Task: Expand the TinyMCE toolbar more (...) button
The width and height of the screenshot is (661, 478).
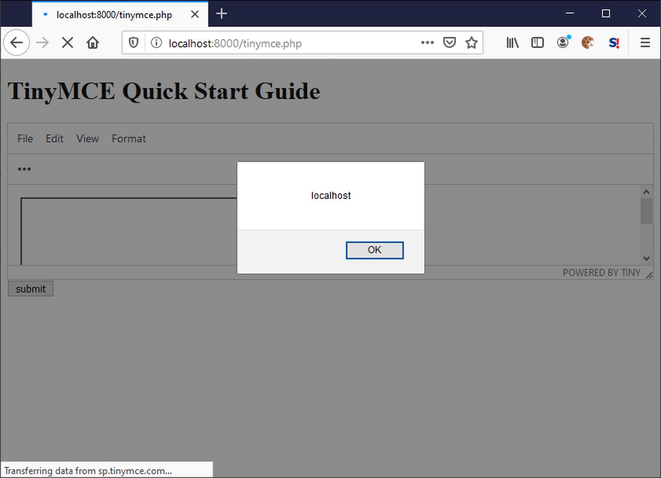Action: (24, 169)
